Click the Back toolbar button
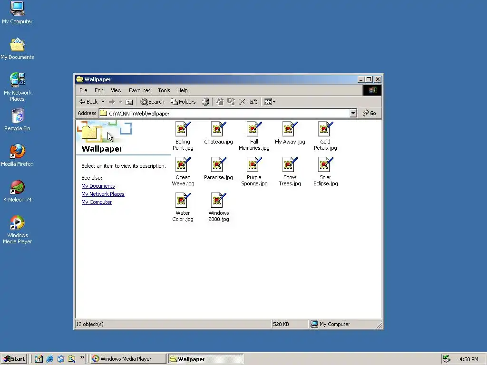Viewport: 487px width, 365px height. point(88,102)
